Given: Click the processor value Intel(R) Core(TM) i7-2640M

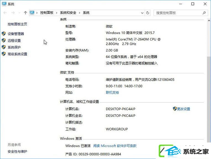Looking at the screenshot, I should point(133,42).
